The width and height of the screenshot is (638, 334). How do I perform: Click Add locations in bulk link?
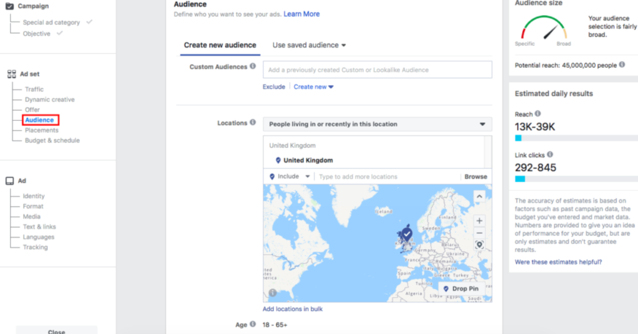(293, 309)
